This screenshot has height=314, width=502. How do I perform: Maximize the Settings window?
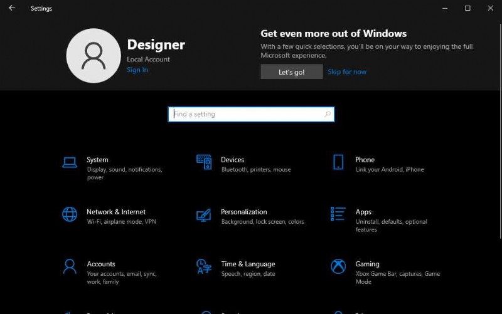(x=467, y=8)
